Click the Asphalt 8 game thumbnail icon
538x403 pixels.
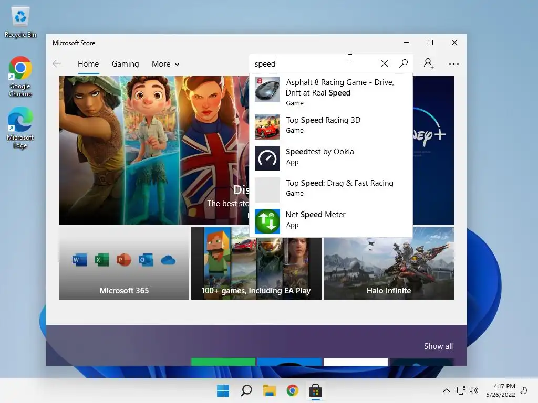coord(267,89)
